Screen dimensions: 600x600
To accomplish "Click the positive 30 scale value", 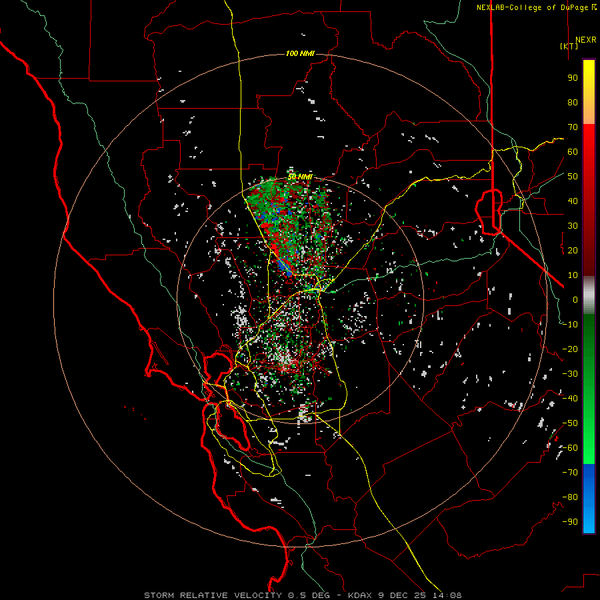I will 573,226.
